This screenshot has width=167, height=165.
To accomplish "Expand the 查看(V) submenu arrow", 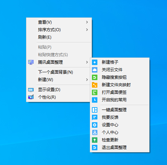I will [87, 22].
